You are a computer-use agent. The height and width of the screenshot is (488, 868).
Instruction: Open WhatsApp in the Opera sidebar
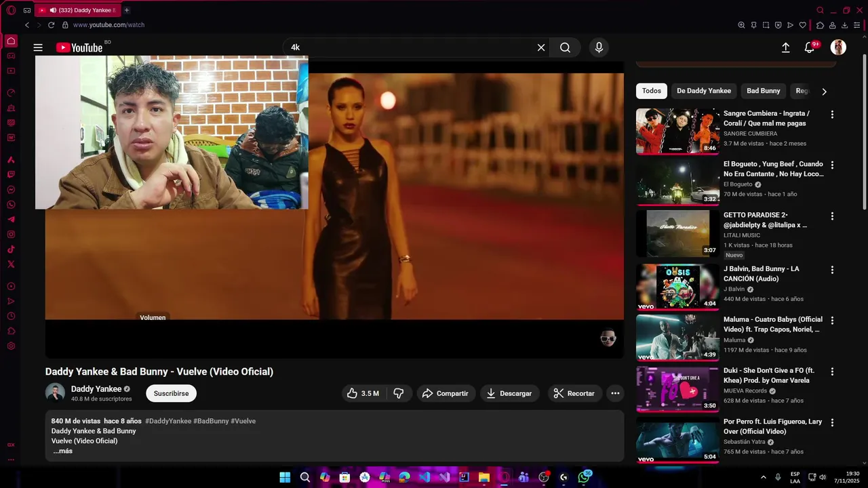click(x=11, y=205)
